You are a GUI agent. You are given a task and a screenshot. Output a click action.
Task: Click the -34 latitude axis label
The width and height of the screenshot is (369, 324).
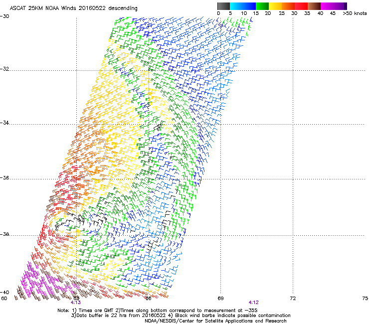coord(4,123)
